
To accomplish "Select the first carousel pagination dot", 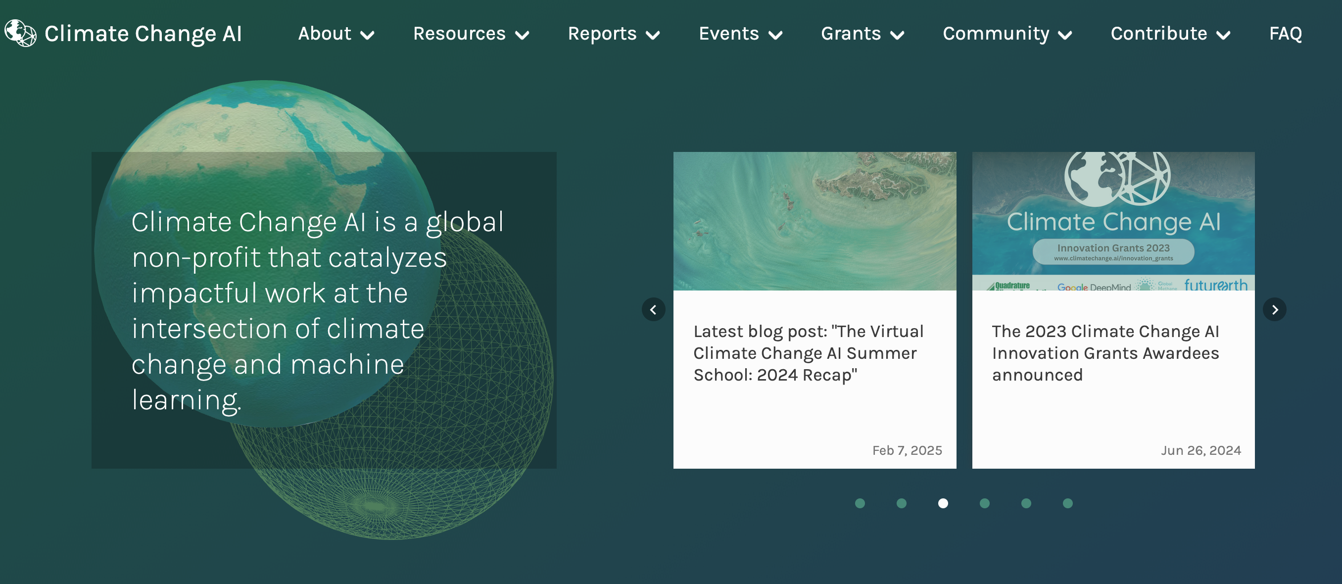I will point(860,503).
